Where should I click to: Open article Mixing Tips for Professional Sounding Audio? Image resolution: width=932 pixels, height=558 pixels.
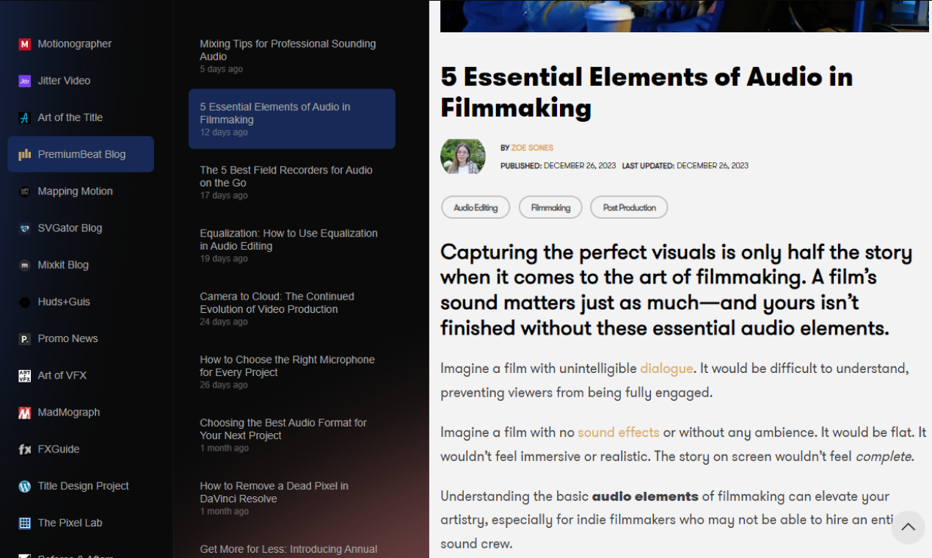(x=292, y=56)
